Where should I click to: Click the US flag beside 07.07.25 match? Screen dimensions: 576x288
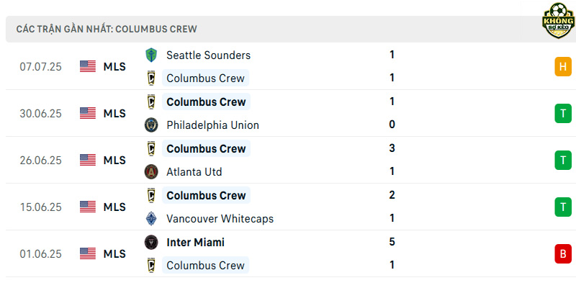point(87,66)
